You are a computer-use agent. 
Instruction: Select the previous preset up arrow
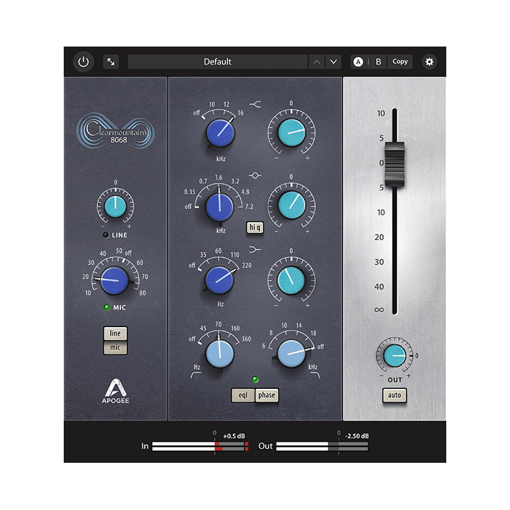click(316, 62)
